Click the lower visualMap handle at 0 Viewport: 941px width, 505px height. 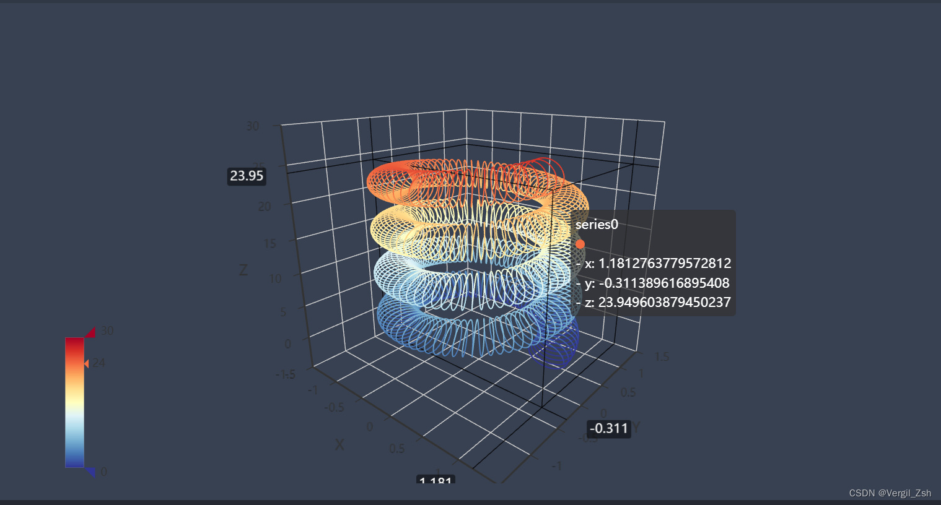[x=90, y=473]
